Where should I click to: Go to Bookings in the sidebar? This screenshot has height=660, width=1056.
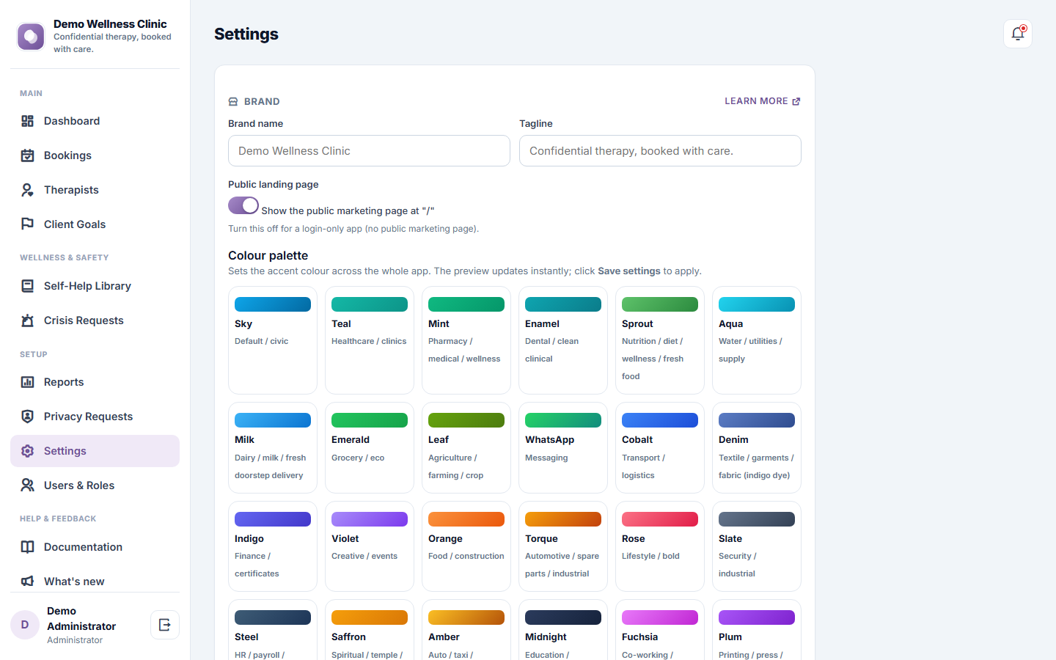click(95, 155)
